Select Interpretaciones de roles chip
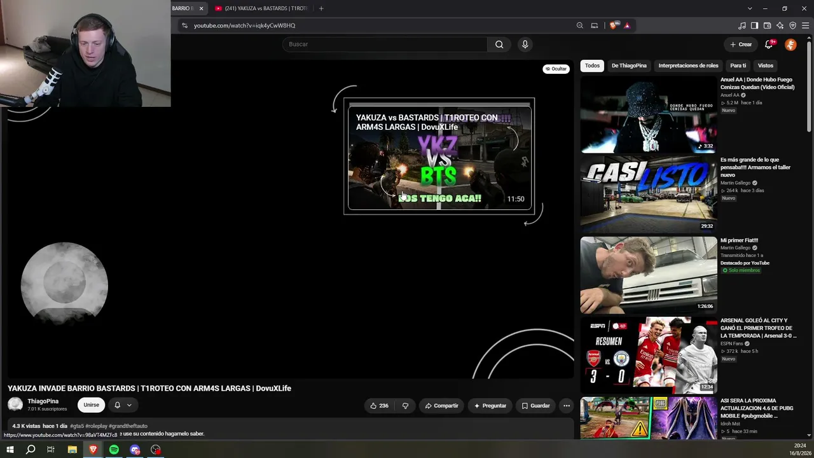This screenshot has width=814, height=458. click(x=688, y=66)
